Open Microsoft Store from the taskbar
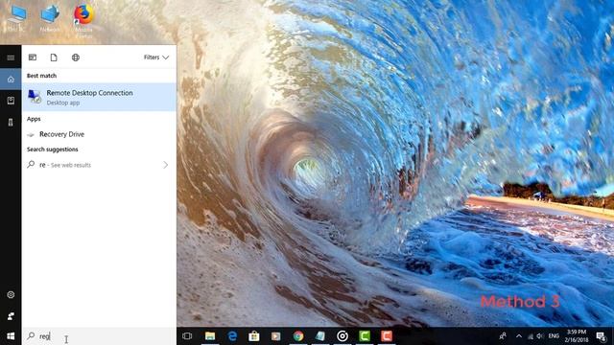Screen dimensions: 614x345 (254, 336)
